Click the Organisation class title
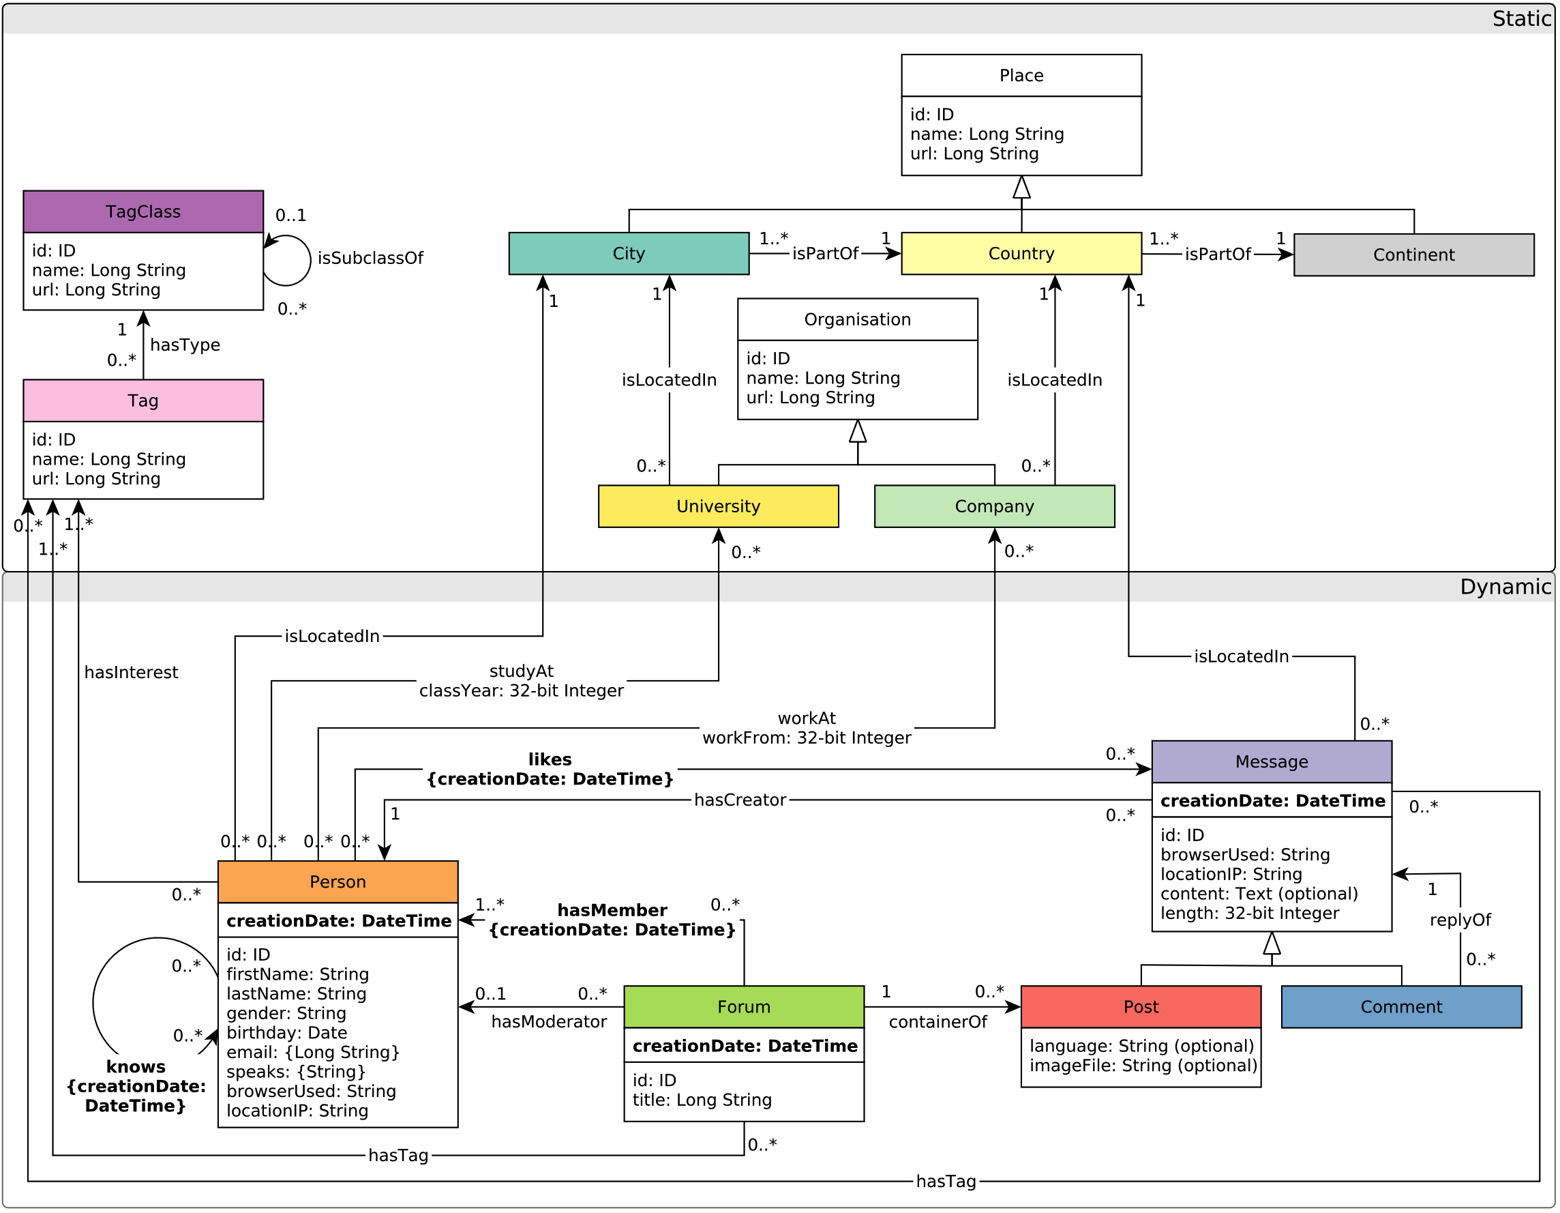Image resolution: width=1560 pixels, height=1213 pixels. point(857,319)
